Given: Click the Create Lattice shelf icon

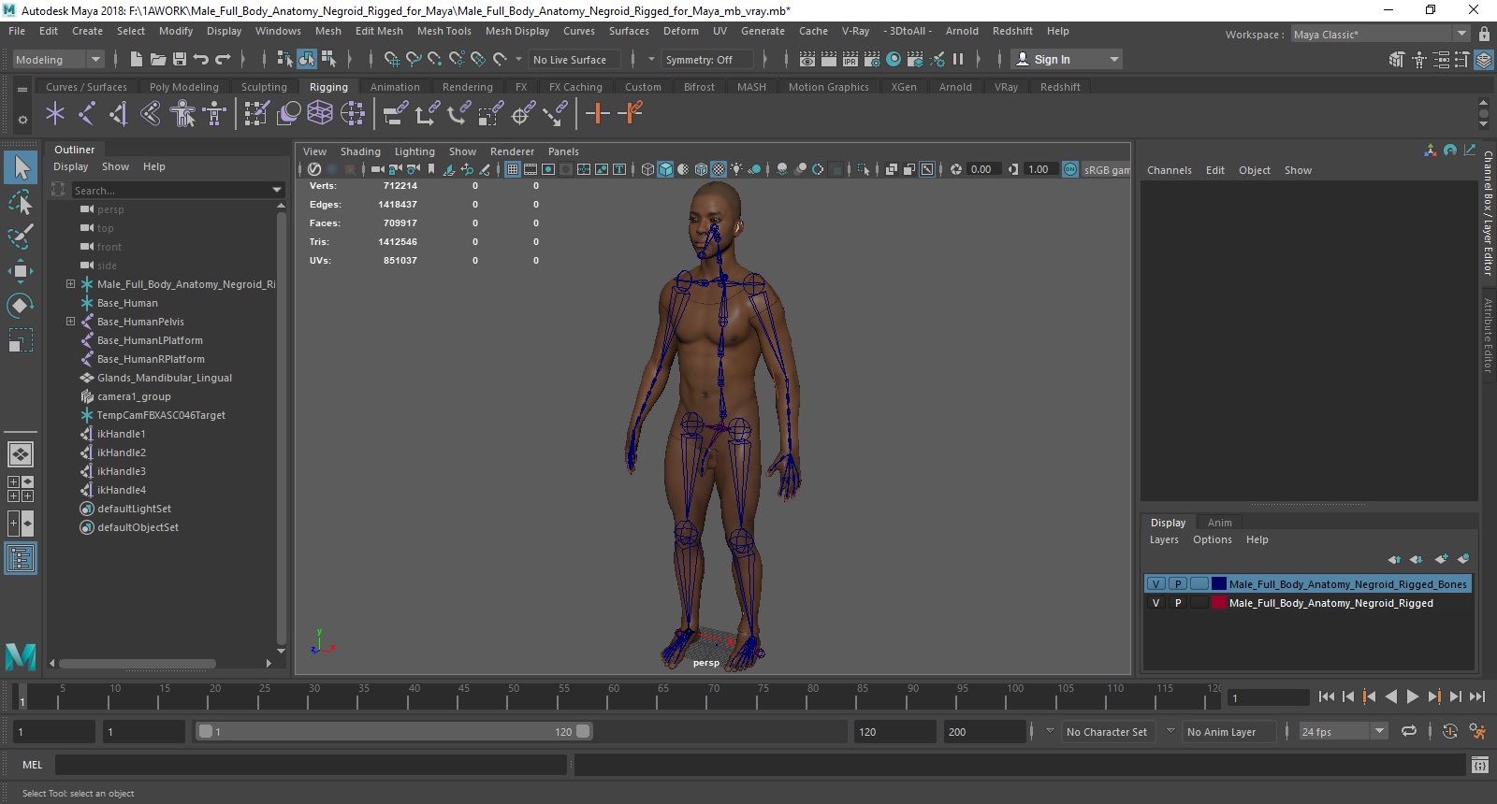Looking at the screenshot, I should [x=320, y=114].
